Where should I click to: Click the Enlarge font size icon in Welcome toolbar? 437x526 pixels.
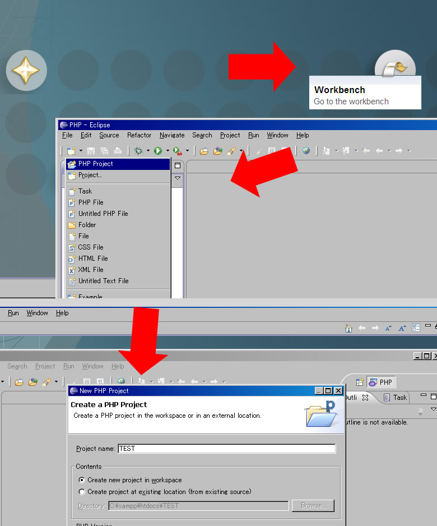(402, 328)
